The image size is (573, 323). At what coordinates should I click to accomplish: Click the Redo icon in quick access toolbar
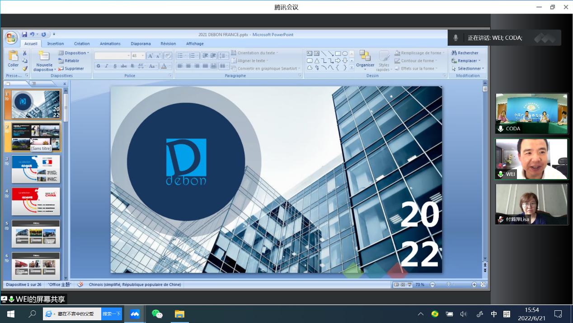[x=43, y=34]
